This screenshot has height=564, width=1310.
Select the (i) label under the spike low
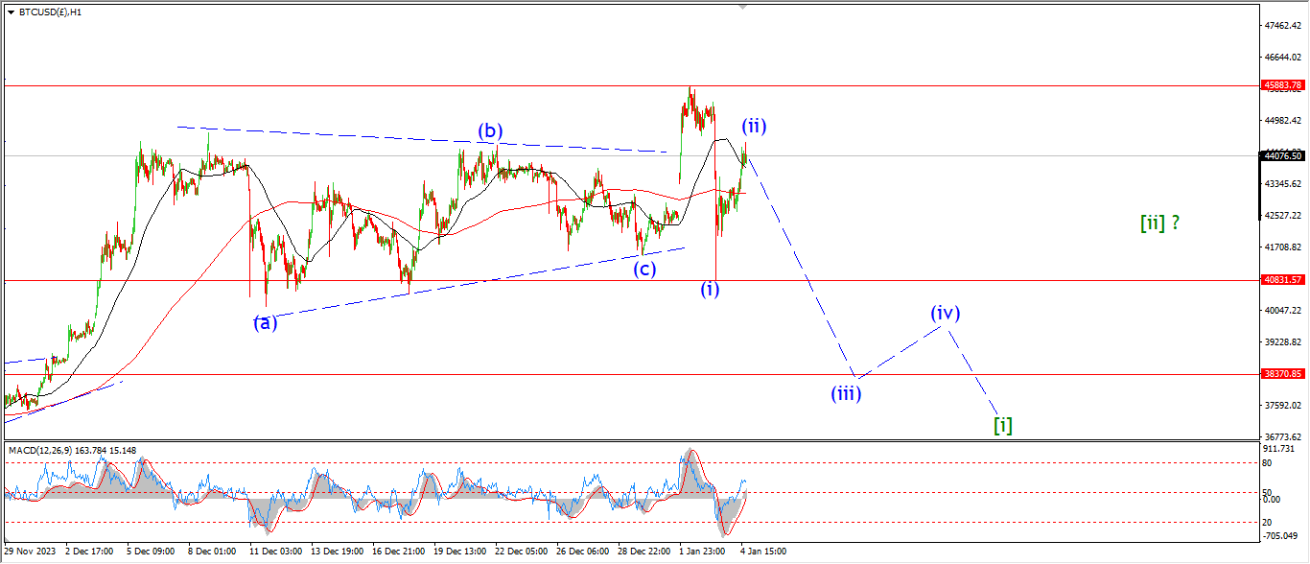[710, 288]
